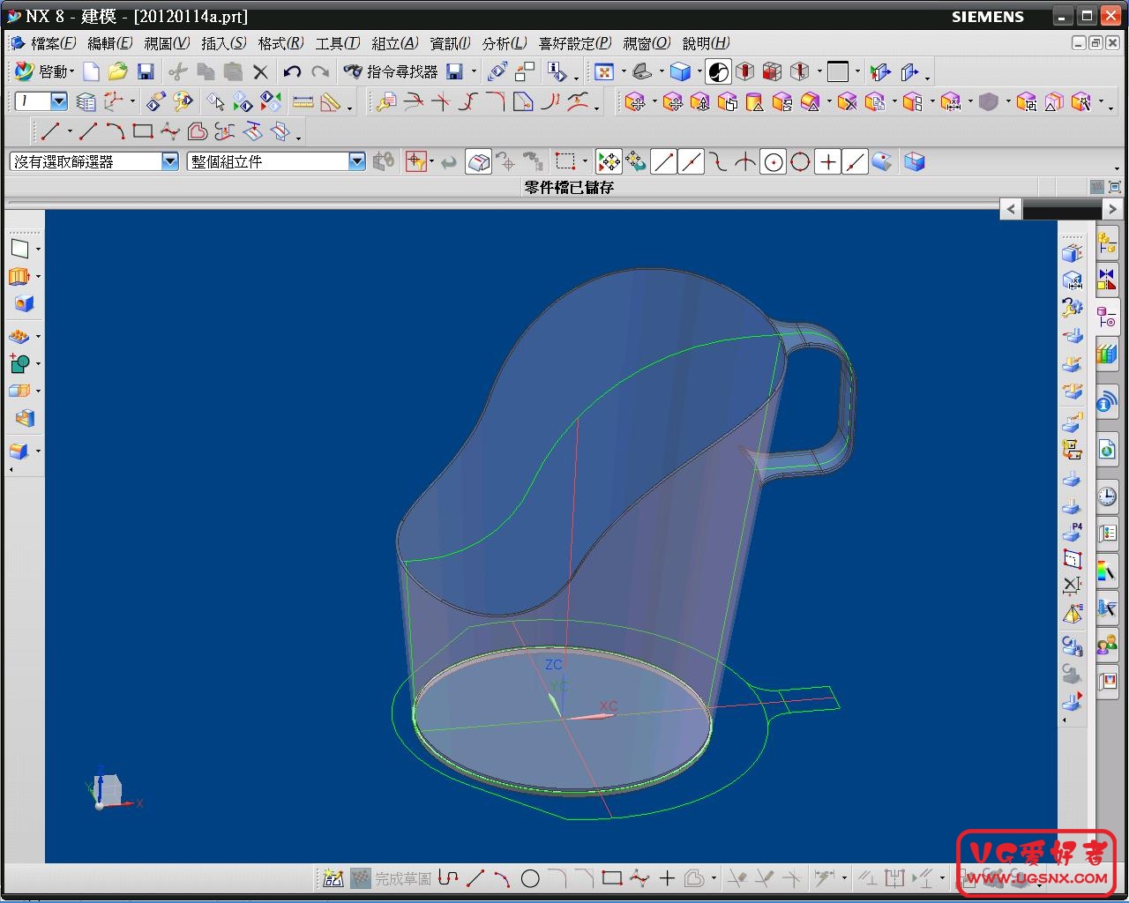Click the WCS orientation icon
Image resolution: width=1129 pixels, height=903 pixels.
pyautogui.click(x=114, y=102)
